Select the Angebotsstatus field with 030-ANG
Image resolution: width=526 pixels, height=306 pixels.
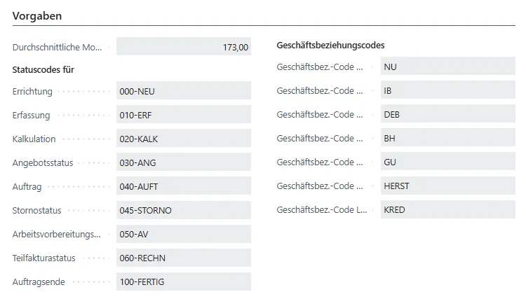tap(184, 162)
